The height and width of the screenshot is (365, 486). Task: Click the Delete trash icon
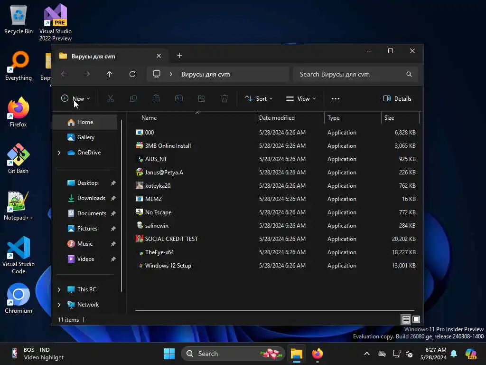(224, 99)
